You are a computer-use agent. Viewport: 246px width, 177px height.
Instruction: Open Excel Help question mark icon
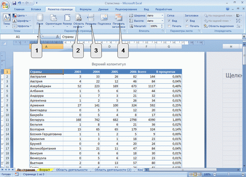(x=228, y=9)
